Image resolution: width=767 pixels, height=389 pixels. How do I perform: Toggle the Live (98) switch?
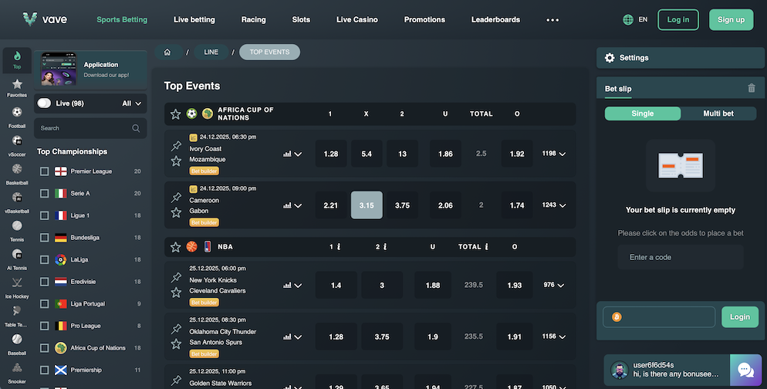point(44,103)
